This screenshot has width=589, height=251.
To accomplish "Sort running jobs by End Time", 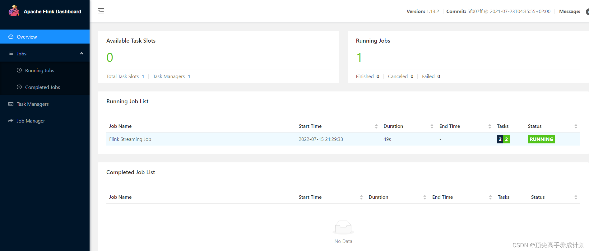I will click(x=489, y=126).
